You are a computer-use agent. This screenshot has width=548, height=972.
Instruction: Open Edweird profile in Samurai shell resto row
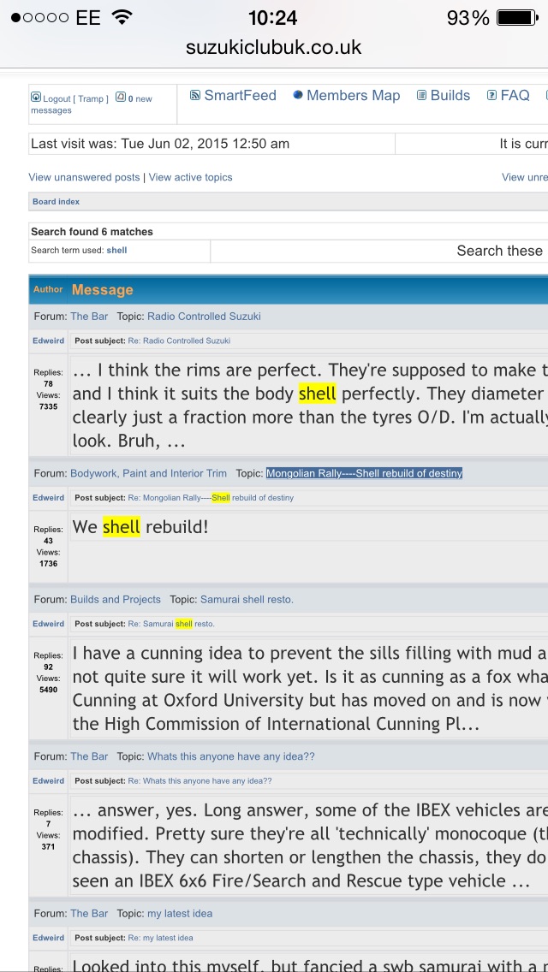49,624
